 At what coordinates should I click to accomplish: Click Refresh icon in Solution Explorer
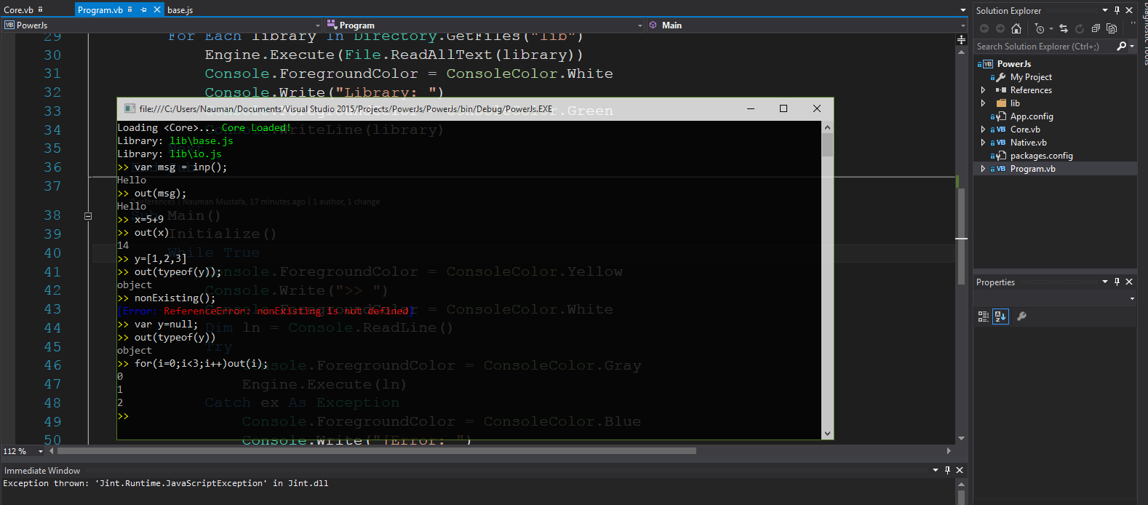(x=1080, y=28)
